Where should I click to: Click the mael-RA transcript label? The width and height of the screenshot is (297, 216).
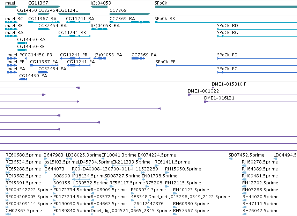pyautogui.click(x=14, y=33)
